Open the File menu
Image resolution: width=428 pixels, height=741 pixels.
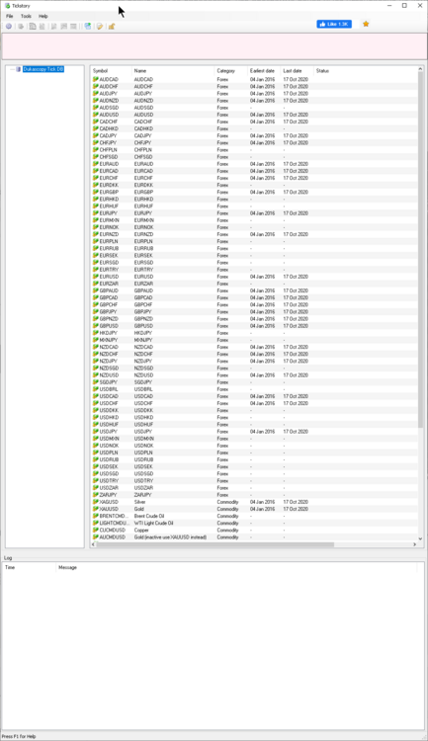coord(10,16)
